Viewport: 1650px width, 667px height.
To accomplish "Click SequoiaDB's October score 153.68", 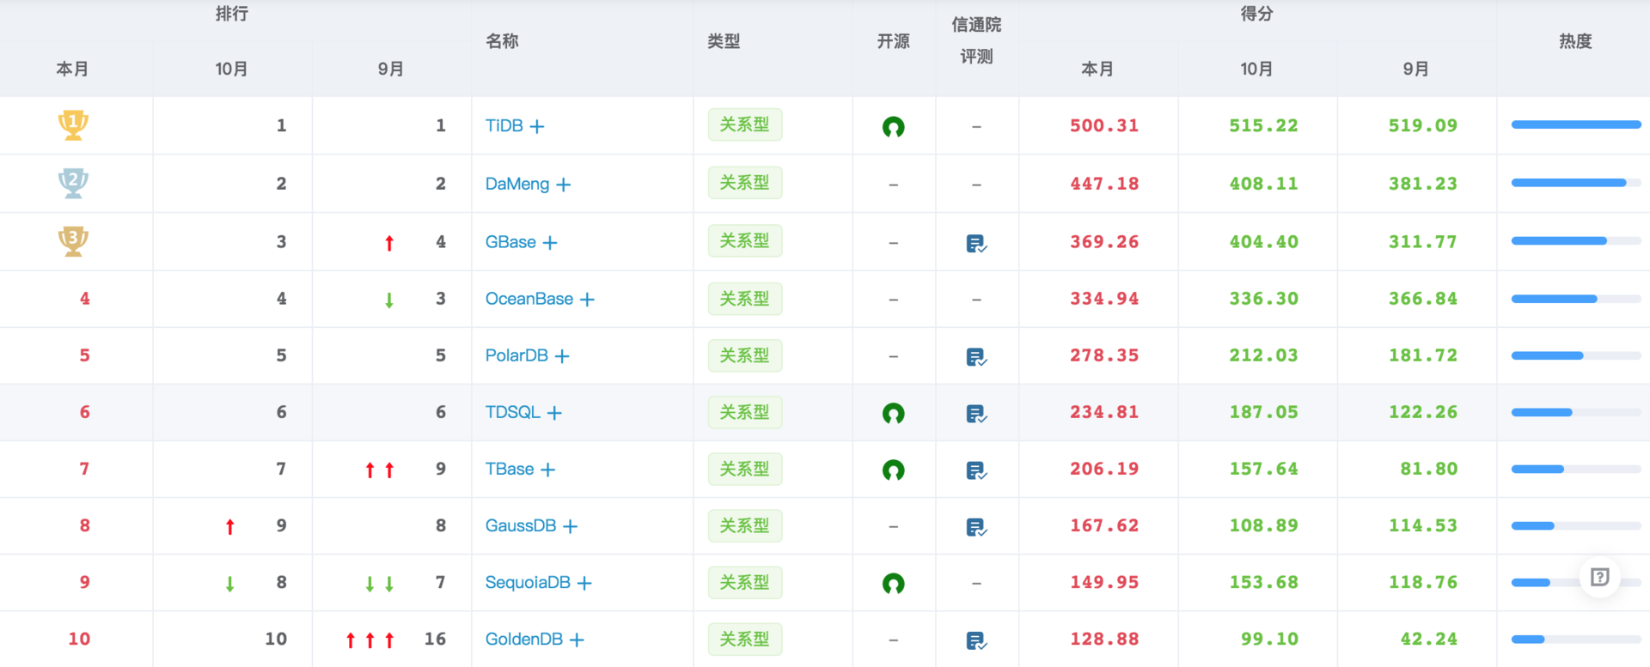I will [1263, 582].
